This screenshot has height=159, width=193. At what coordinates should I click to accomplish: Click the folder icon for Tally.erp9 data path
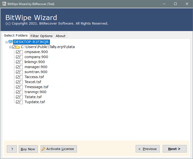tap(18, 47)
